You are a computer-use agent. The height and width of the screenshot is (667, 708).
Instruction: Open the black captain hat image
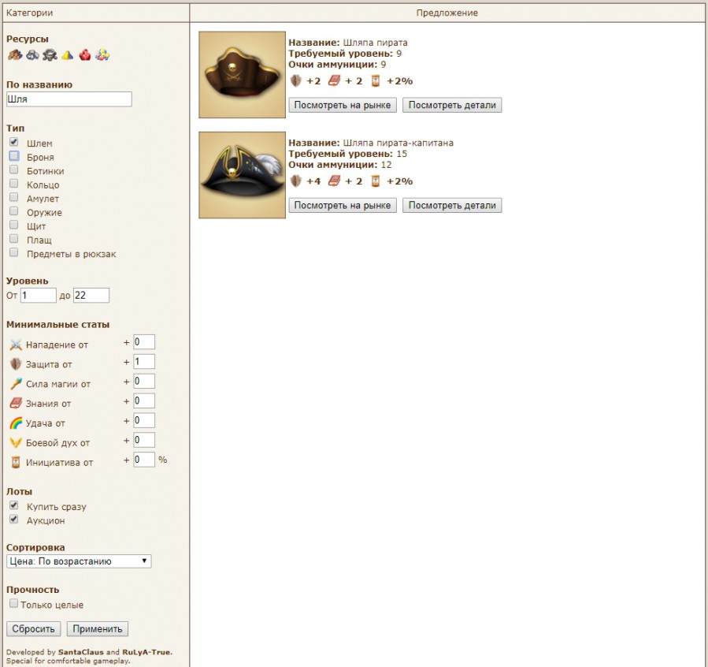(242, 175)
